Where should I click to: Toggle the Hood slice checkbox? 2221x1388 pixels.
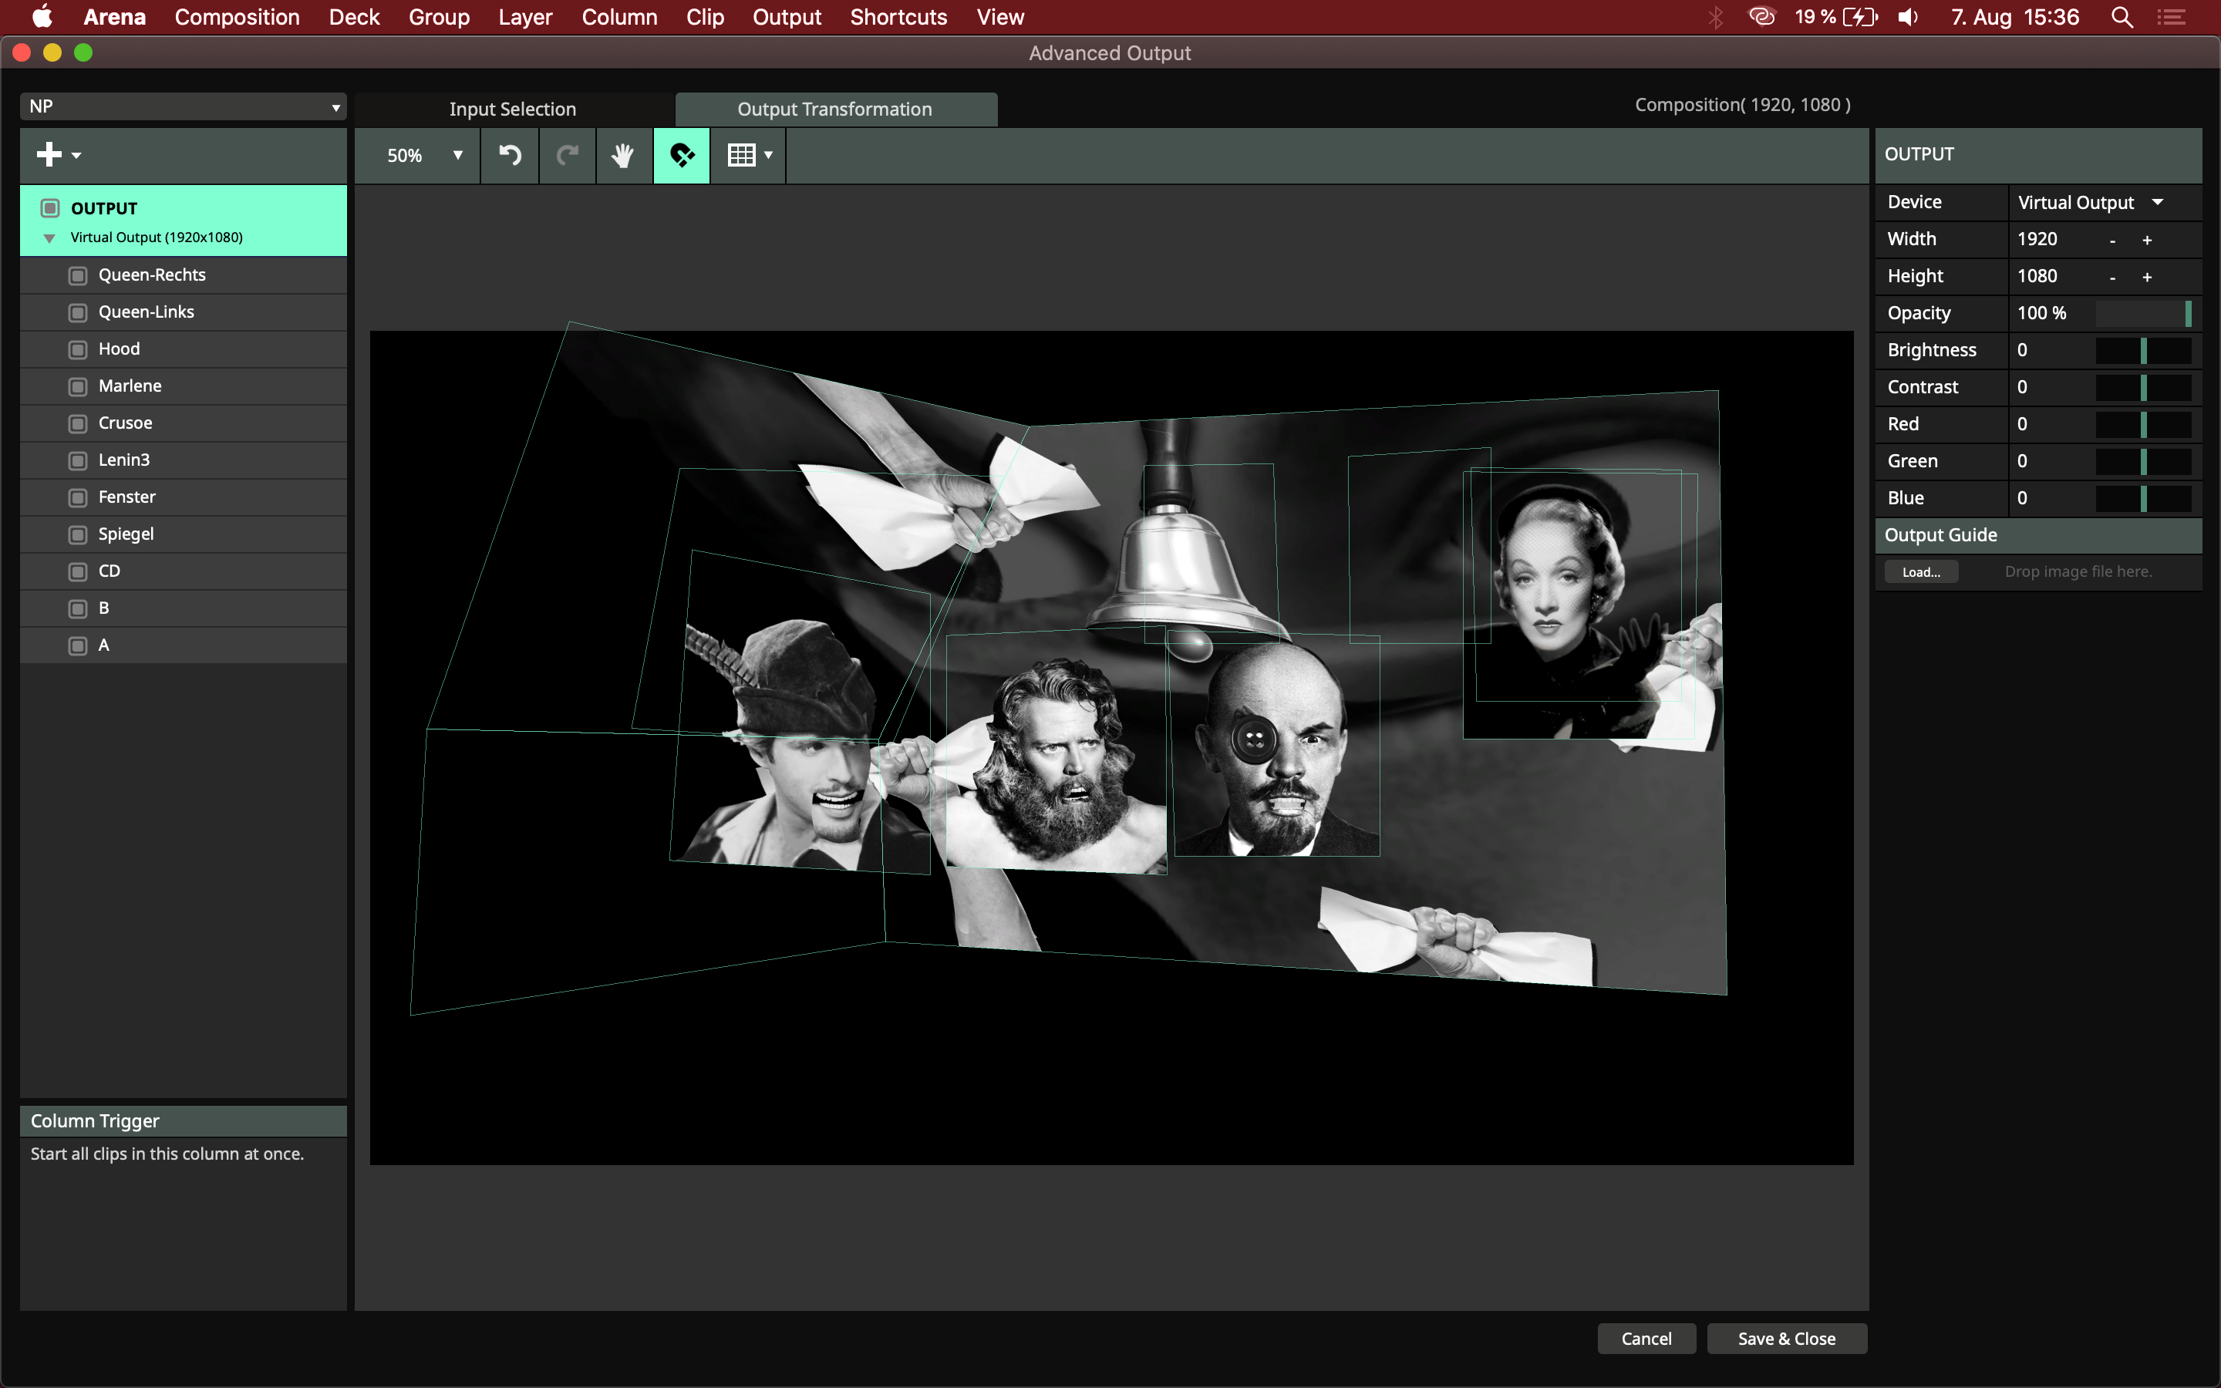click(78, 350)
